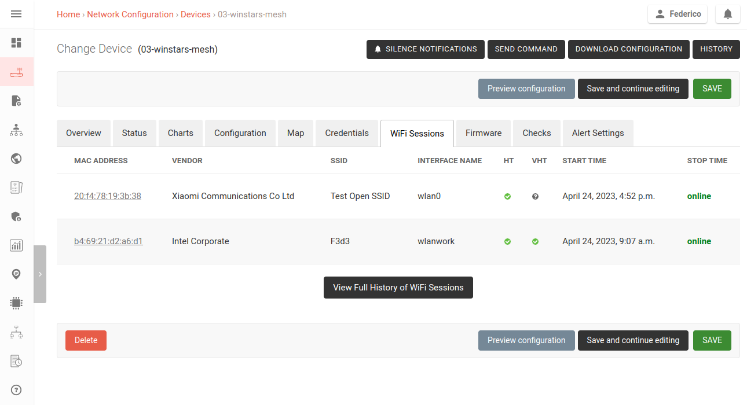Open the notifications bell icon

[728, 14]
